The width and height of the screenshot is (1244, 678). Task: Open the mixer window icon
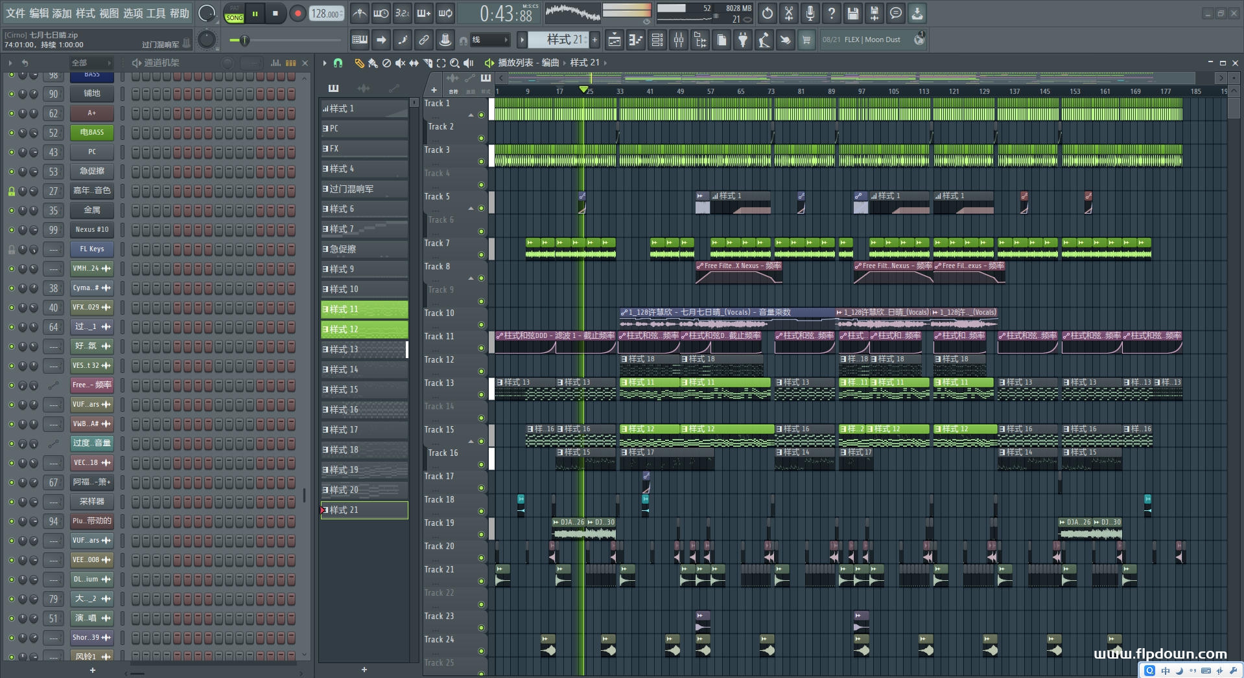pos(679,40)
